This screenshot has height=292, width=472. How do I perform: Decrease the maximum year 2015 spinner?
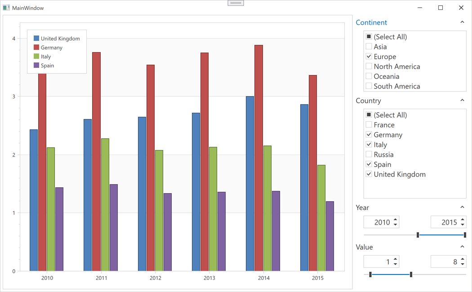coord(463,225)
